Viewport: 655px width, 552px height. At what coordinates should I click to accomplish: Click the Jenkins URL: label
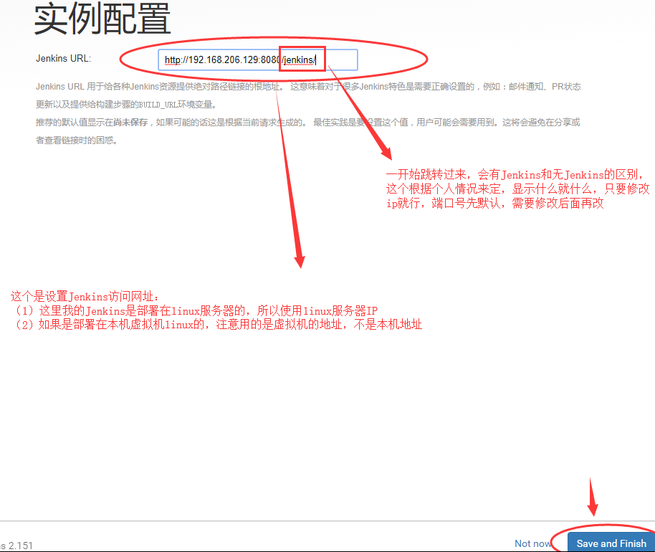[x=63, y=59]
